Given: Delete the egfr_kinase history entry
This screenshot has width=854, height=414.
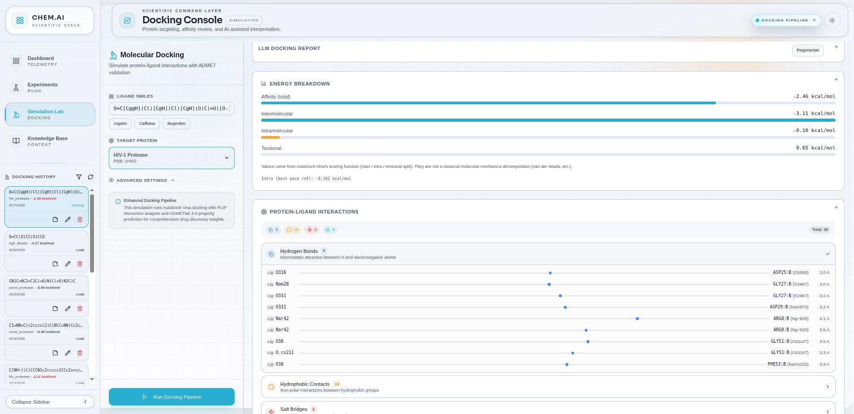Looking at the screenshot, I should point(80,264).
